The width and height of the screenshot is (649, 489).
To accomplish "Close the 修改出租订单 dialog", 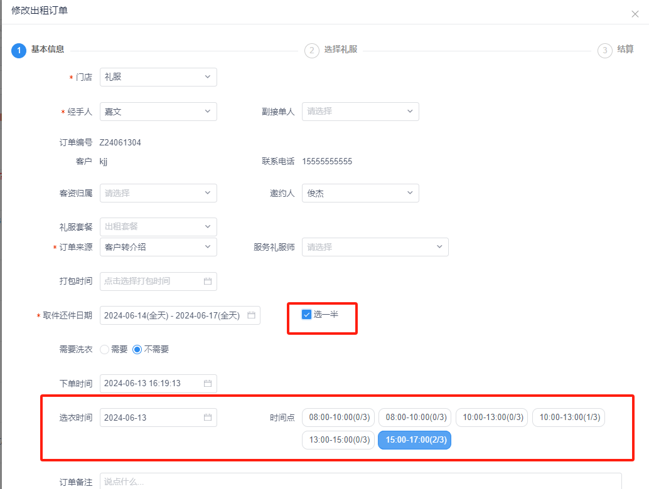I will click(x=635, y=14).
